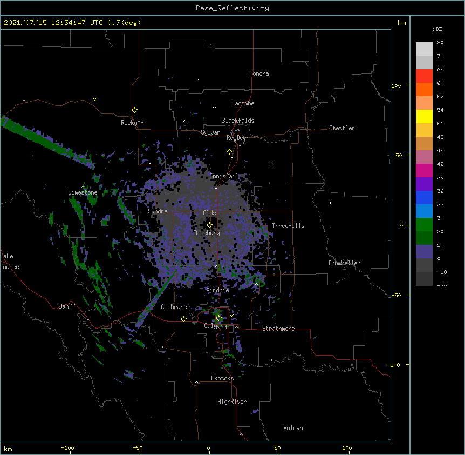Click the yellow diamond marker south of RedDeer
This screenshot has width=465, height=455.
229,152
